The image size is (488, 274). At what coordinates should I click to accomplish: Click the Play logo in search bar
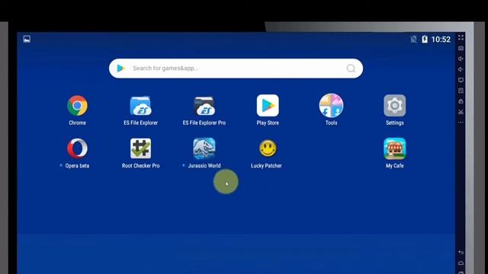[x=120, y=68]
